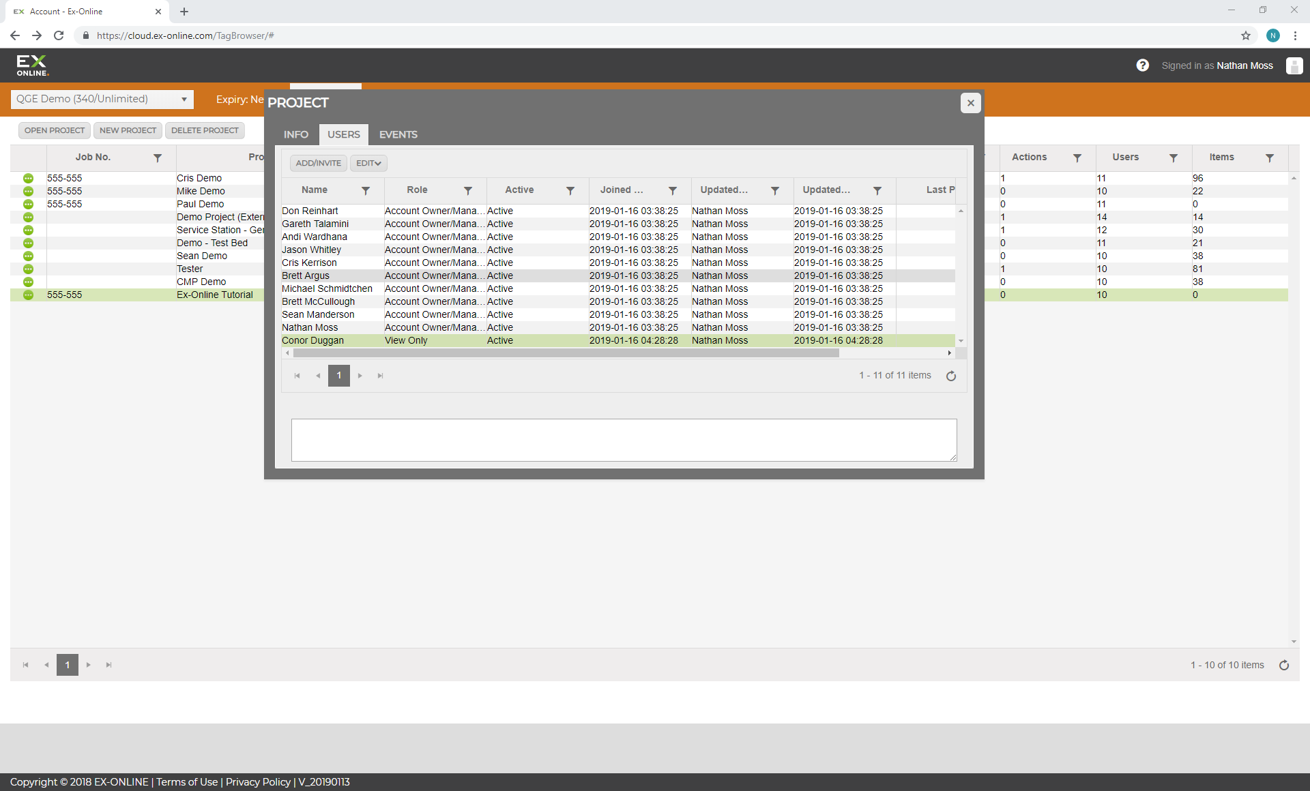This screenshot has width=1310, height=791.
Task: Refresh the project users list
Action: click(x=951, y=376)
